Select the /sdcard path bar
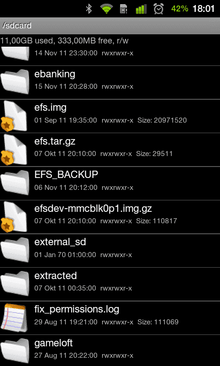This screenshot has width=220, height=366. click(110, 26)
